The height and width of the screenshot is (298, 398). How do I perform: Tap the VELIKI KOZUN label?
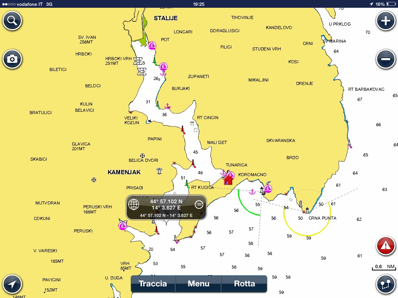coord(132,120)
